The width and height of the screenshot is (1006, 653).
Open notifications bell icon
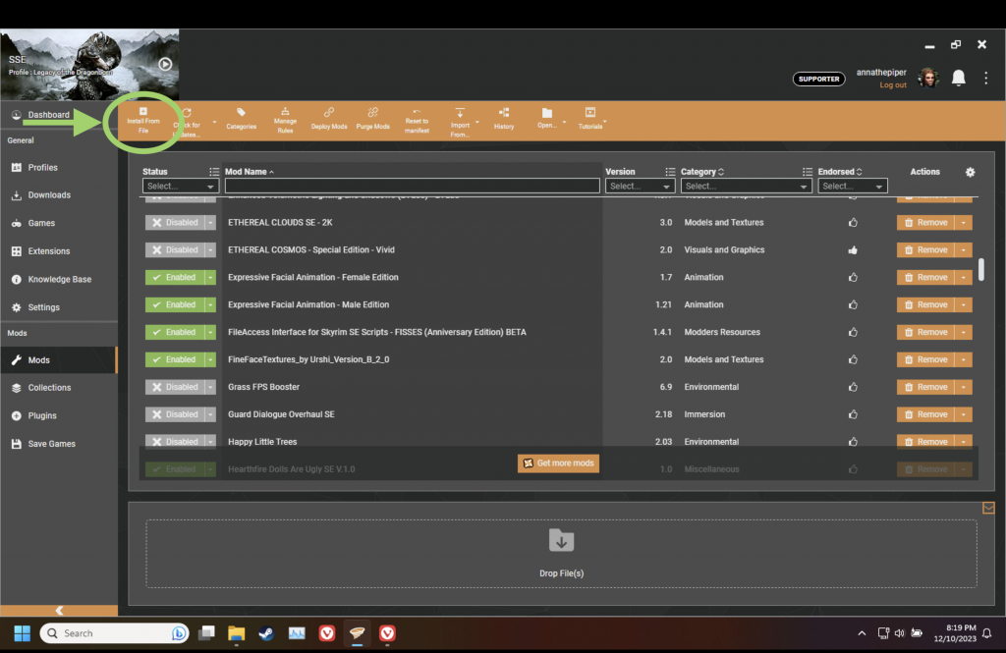point(958,78)
